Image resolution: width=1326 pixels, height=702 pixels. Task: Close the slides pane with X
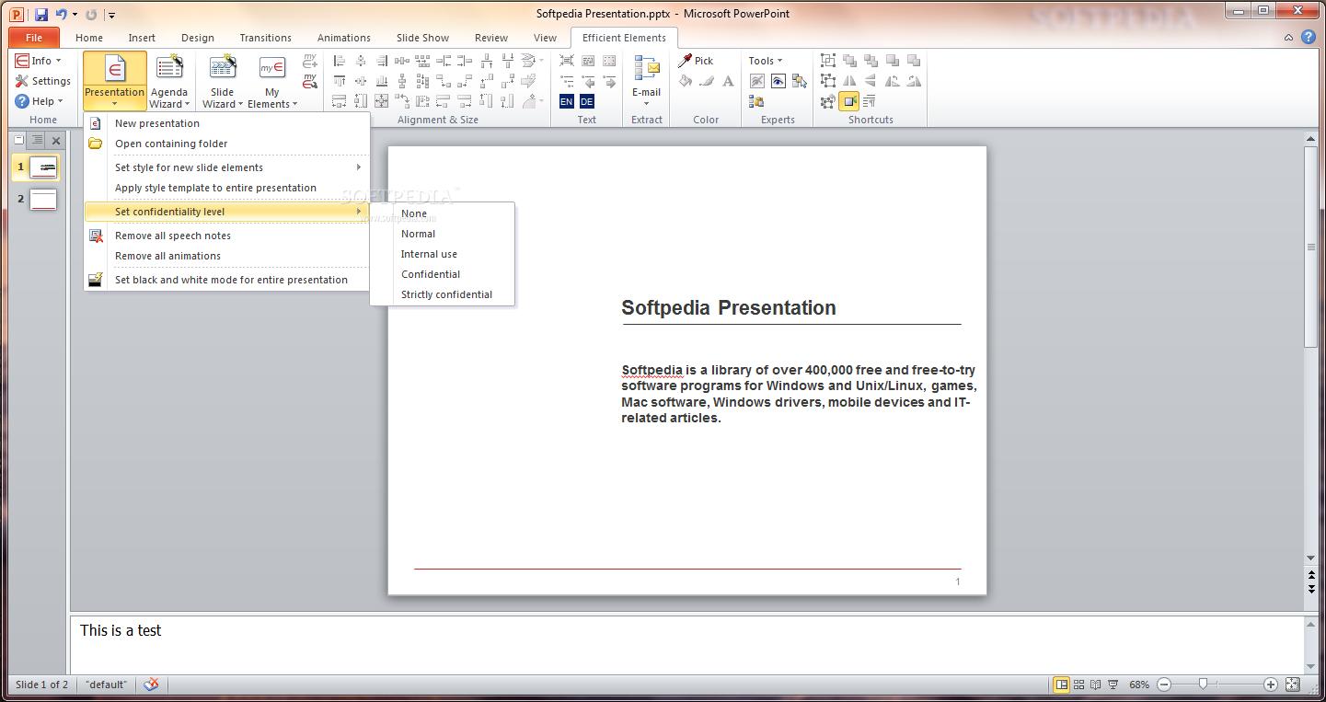(55, 141)
